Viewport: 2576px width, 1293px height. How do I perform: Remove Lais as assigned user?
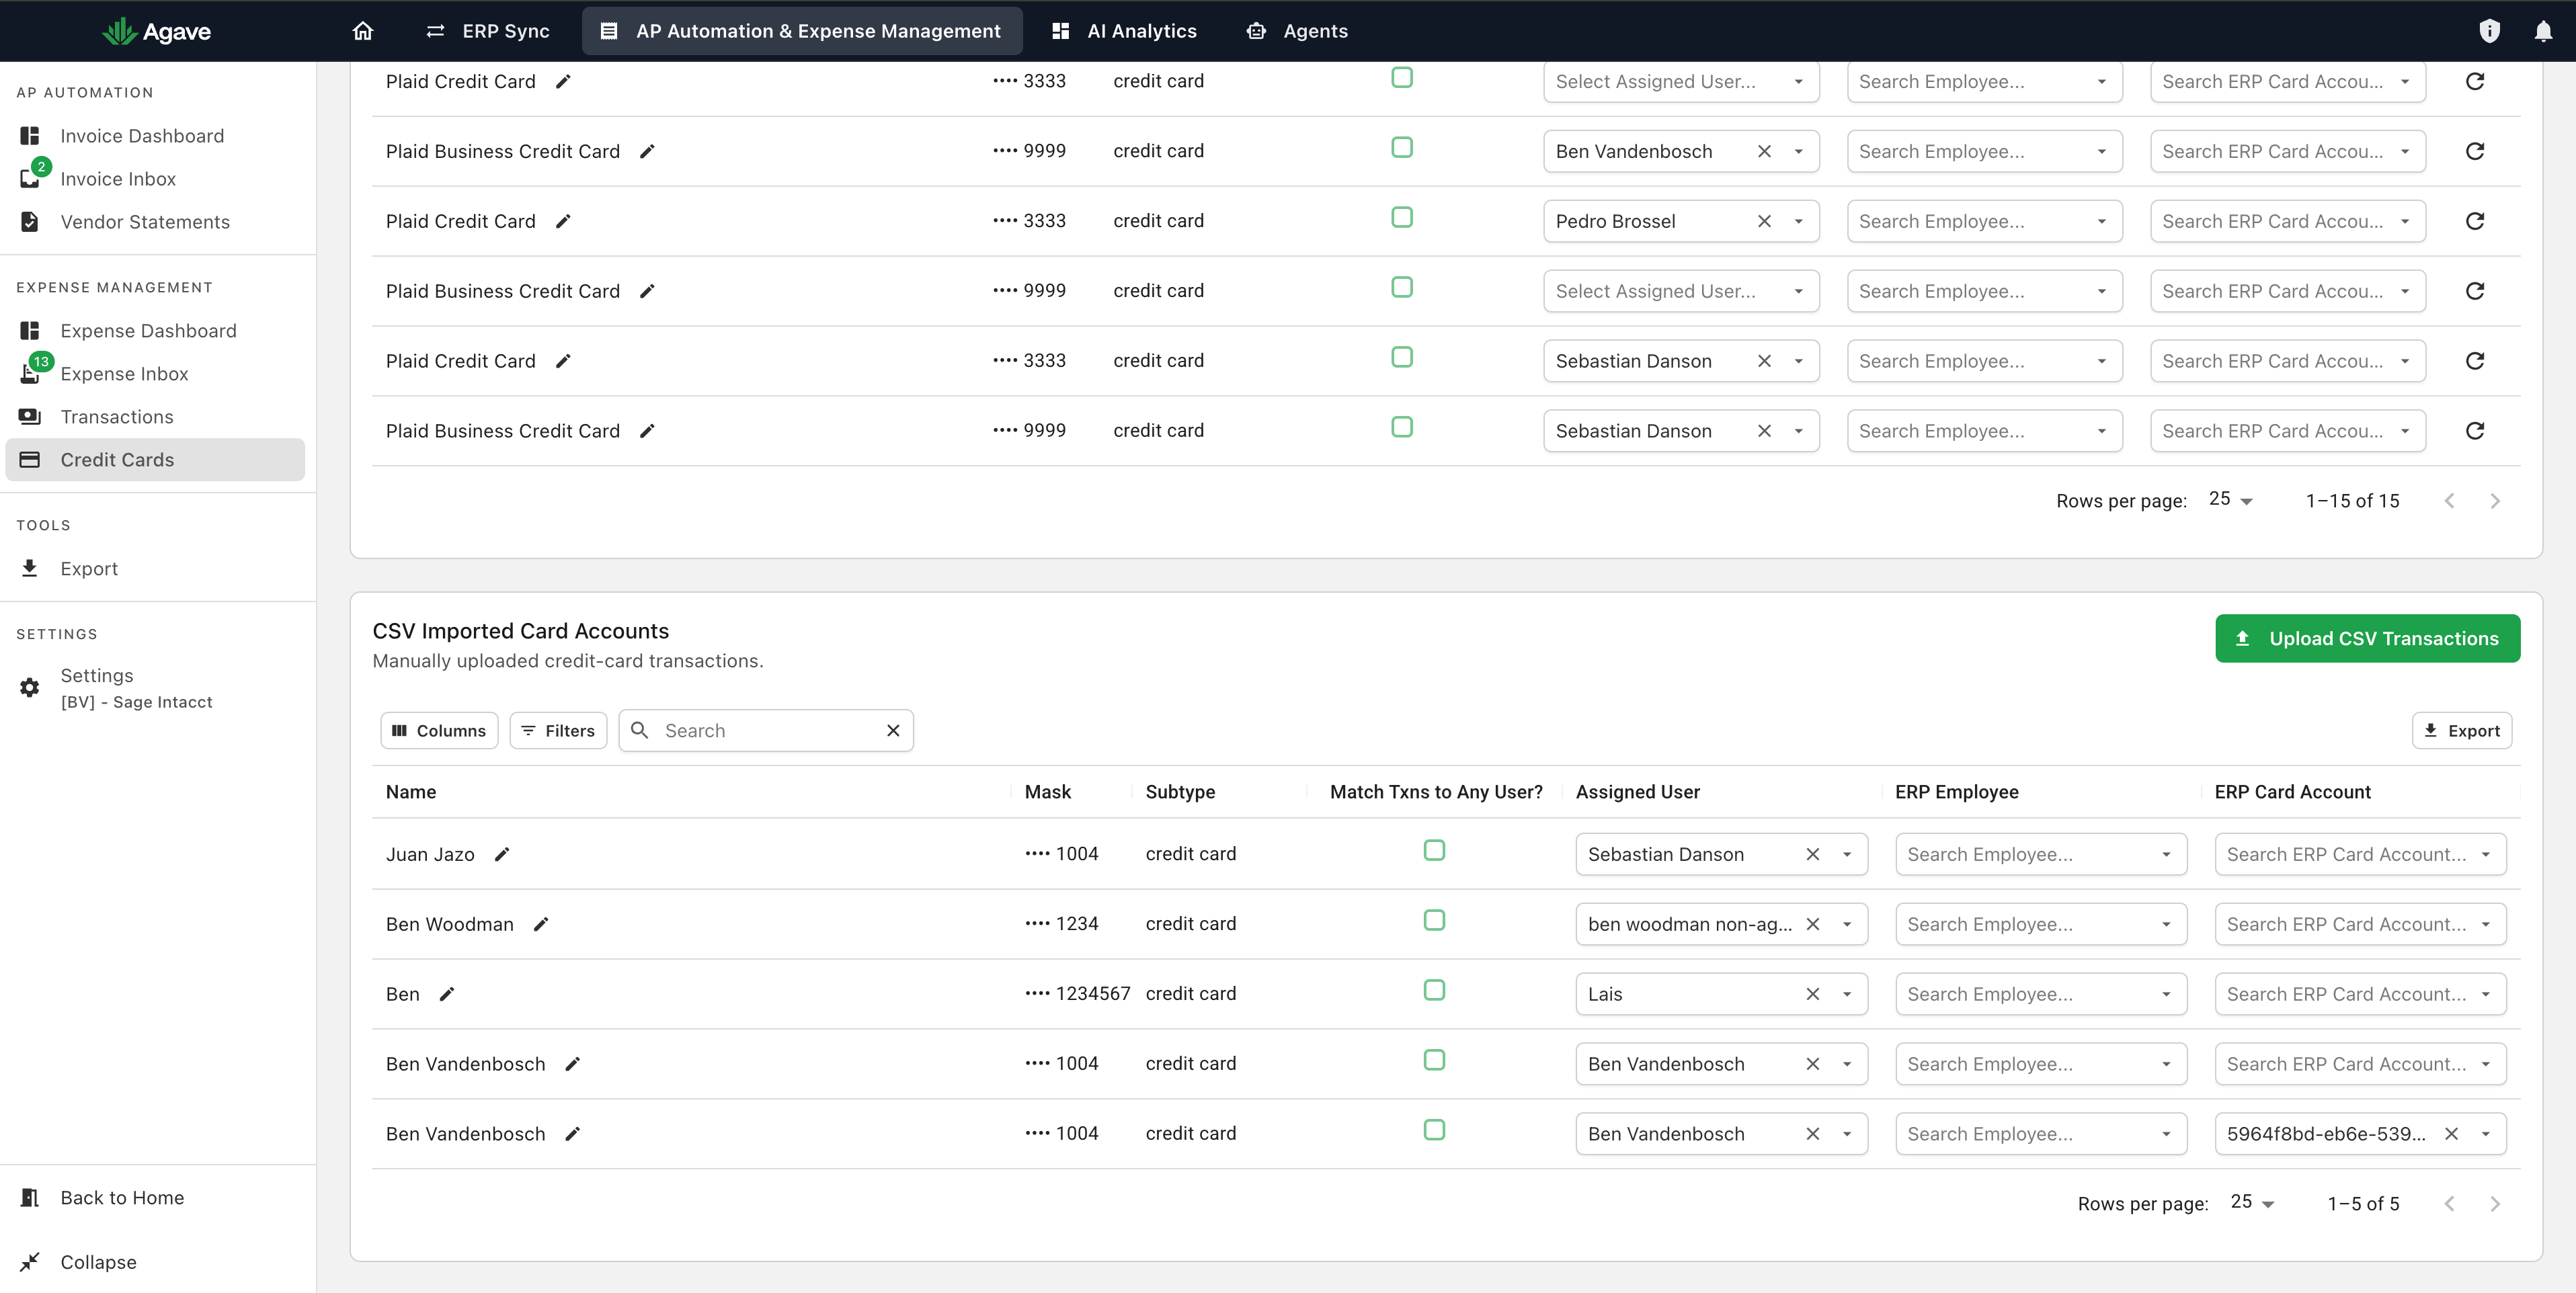pyautogui.click(x=1812, y=994)
